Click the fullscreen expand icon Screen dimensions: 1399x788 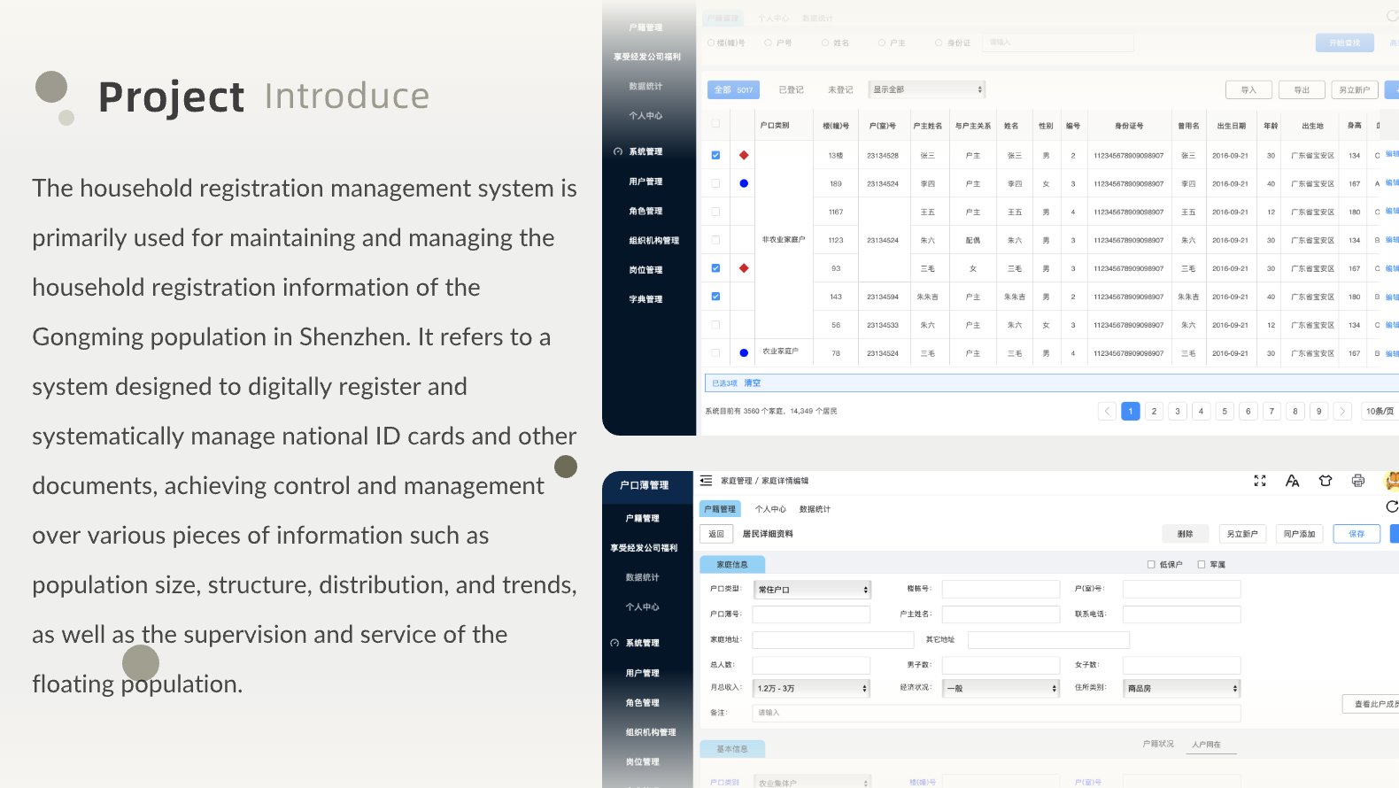point(1260,481)
